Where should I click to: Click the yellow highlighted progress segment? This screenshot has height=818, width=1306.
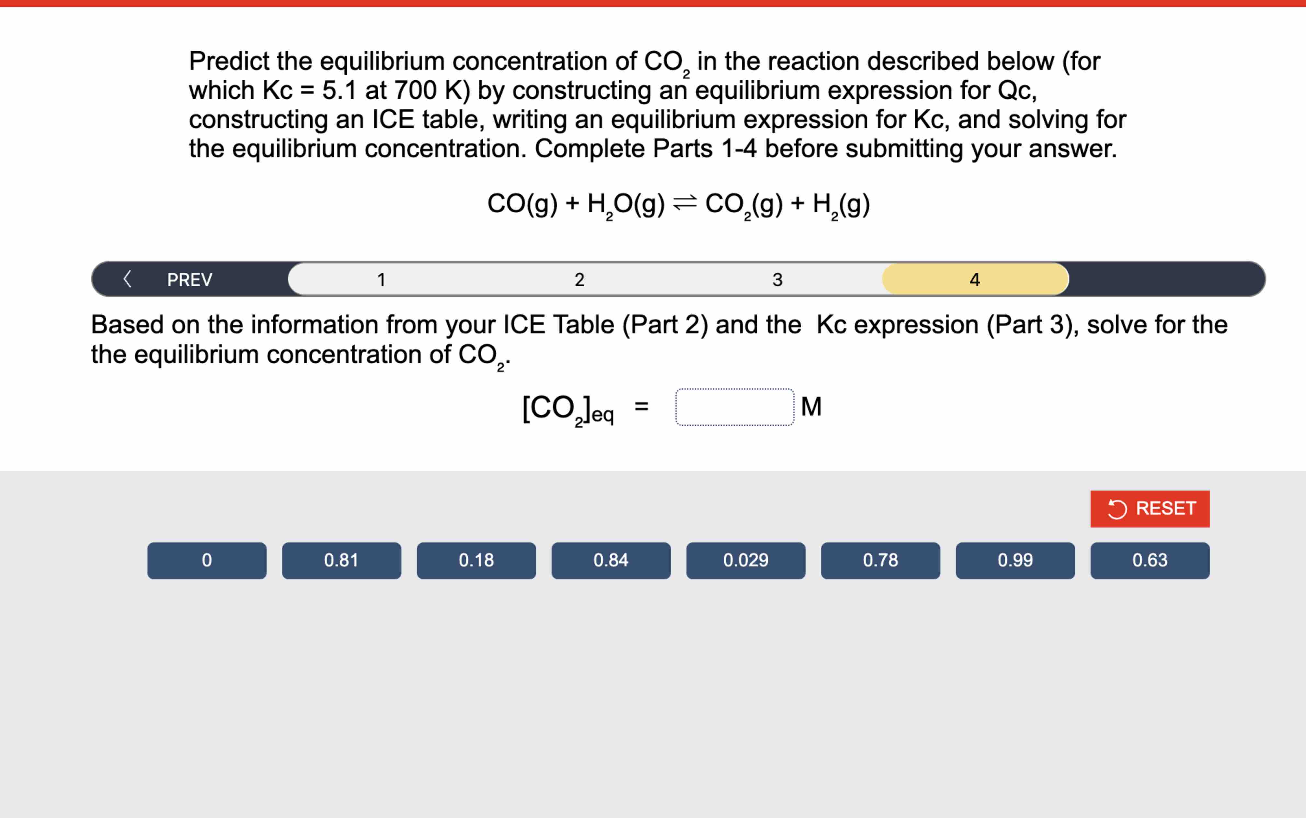click(x=974, y=279)
